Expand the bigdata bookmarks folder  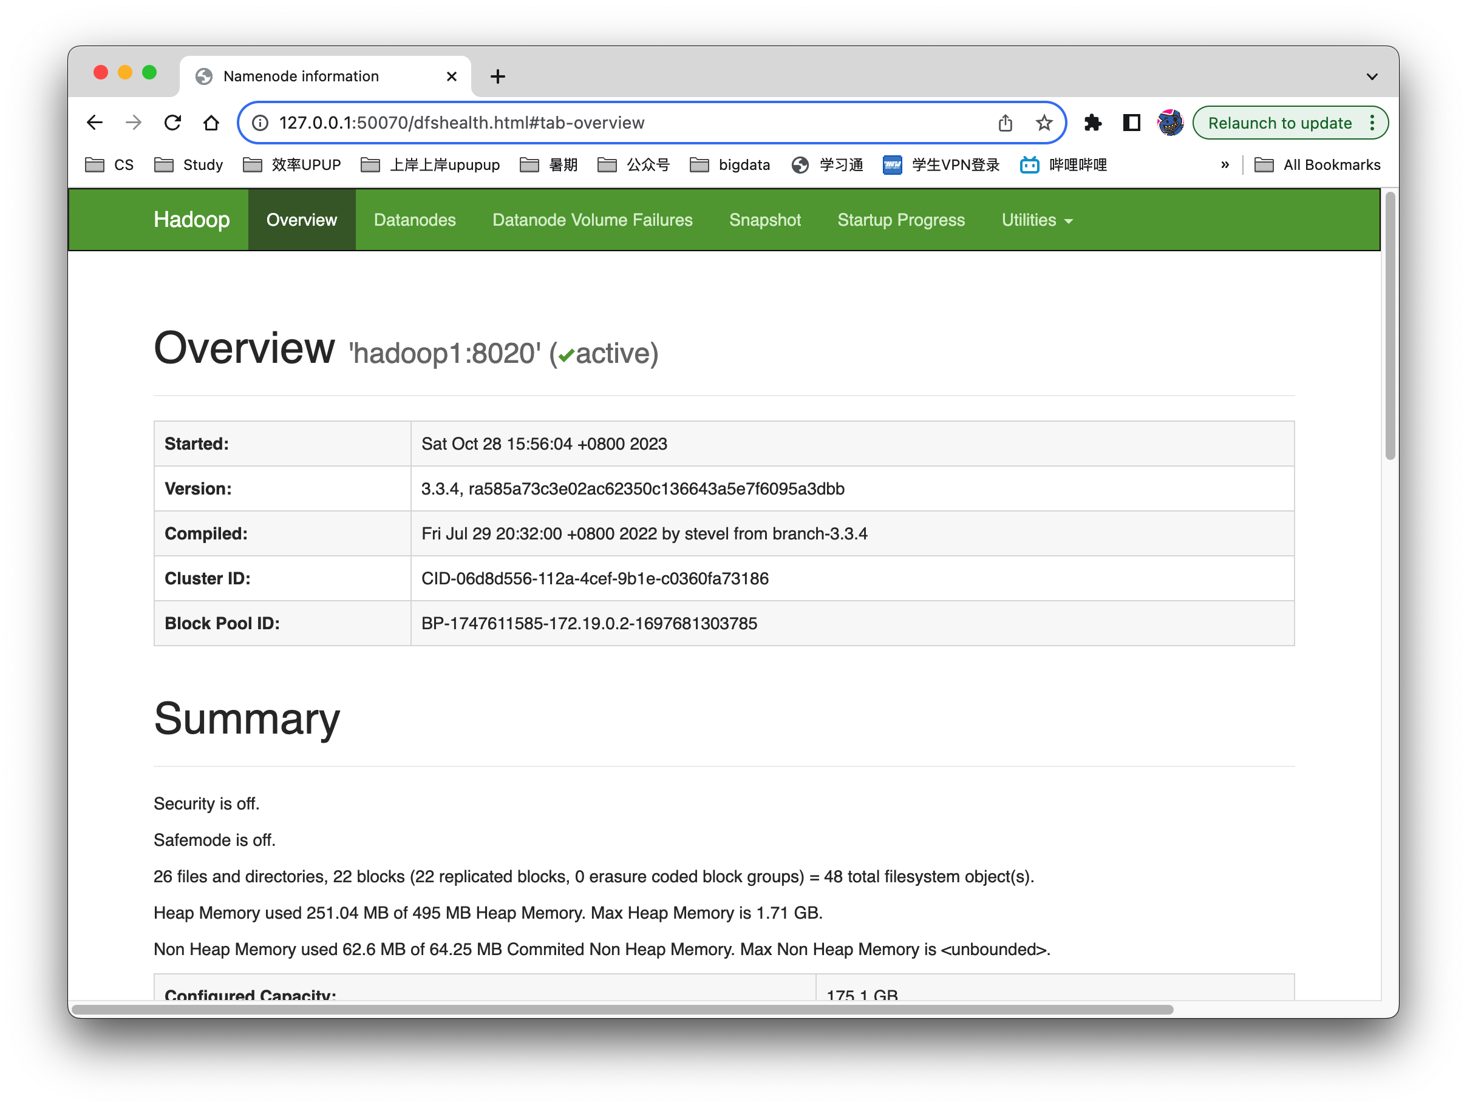coord(732,165)
